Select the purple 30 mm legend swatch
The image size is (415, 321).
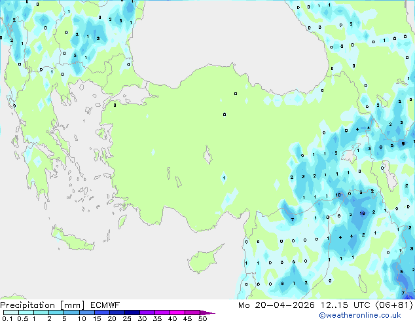click(147, 312)
